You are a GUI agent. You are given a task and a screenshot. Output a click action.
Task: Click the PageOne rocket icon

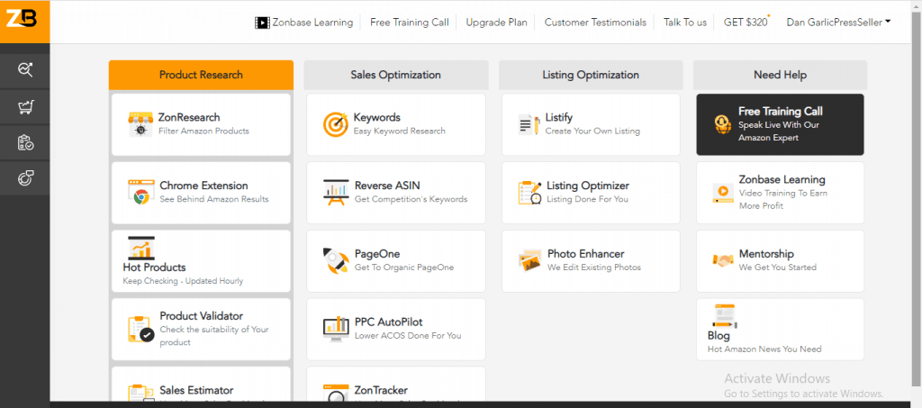tap(336, 260)
